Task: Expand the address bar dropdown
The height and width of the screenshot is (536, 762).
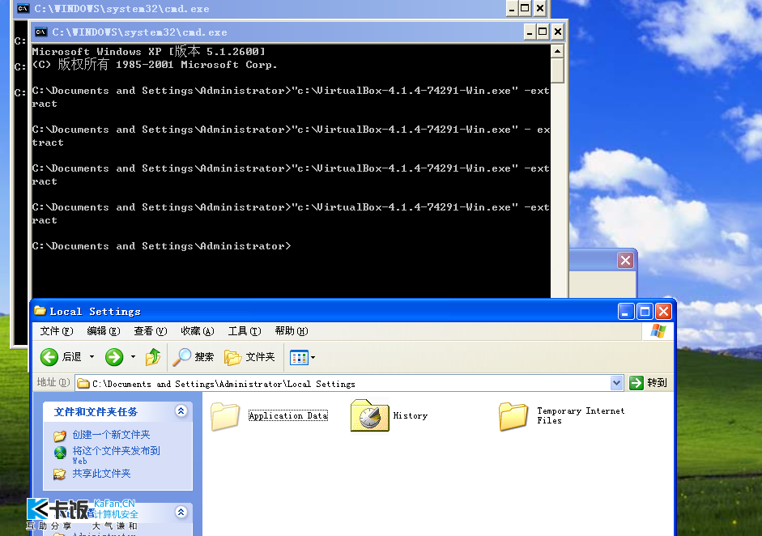Action: click(x=617, y=383)
